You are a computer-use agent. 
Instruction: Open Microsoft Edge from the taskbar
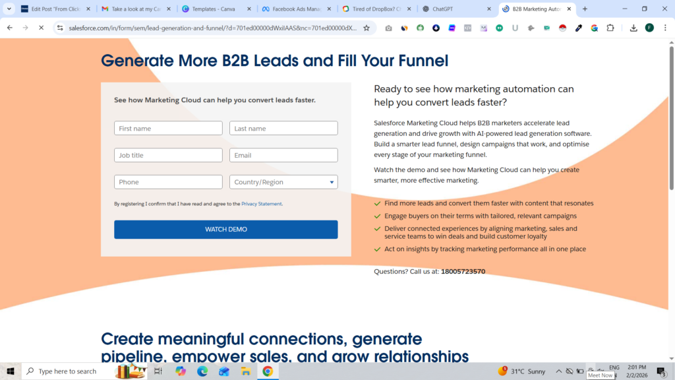[x=202, y=371]
